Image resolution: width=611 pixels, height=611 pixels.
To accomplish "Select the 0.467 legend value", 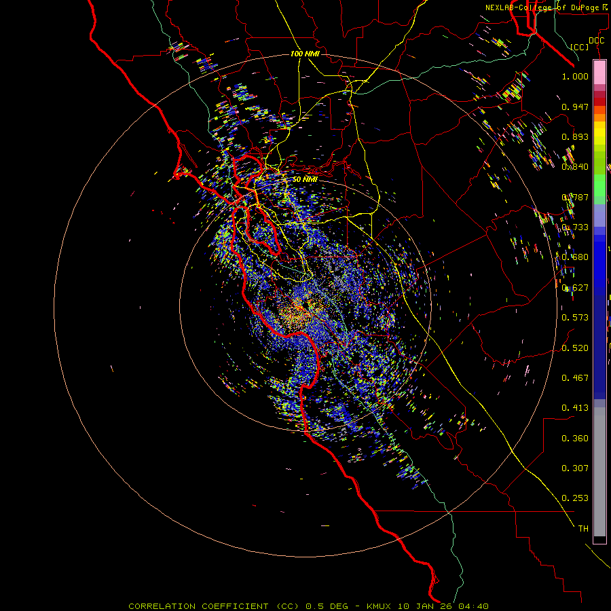I will coord(575,378).
